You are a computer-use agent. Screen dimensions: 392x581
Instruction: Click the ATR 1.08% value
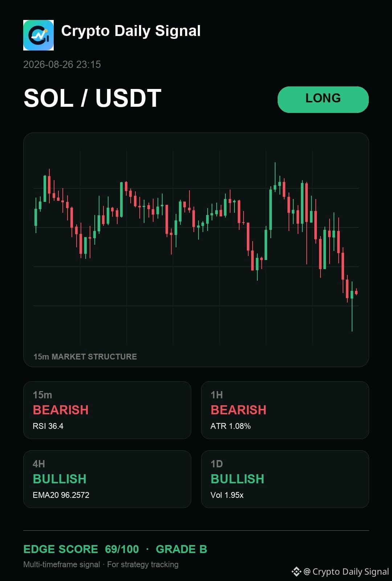(230, 426)
